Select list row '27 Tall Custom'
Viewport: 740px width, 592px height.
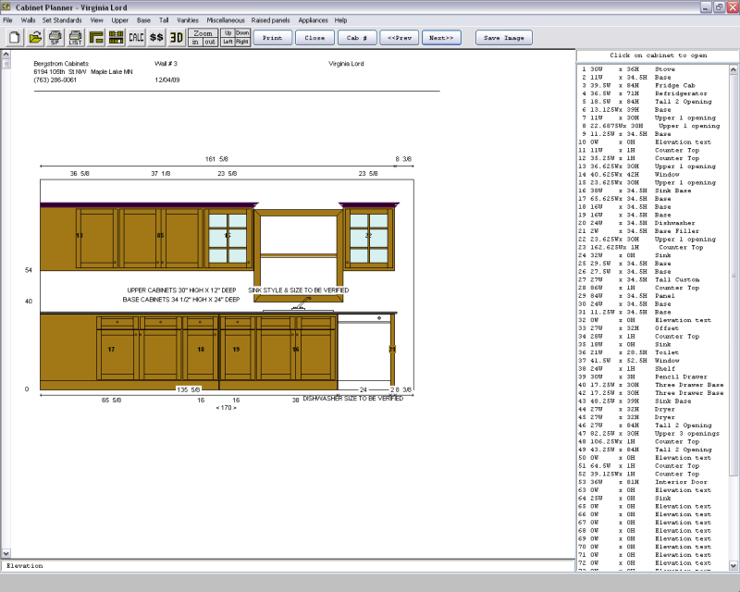[x=653, y=279]
